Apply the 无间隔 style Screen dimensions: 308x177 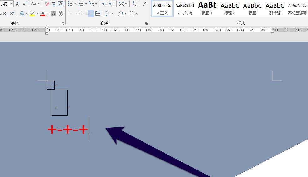coord(184,8)
